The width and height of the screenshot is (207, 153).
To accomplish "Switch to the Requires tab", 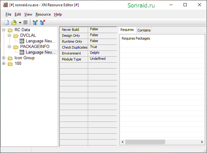I will tap(127, 30).
